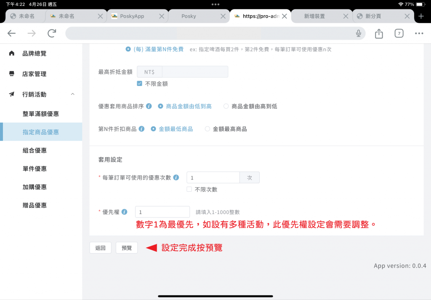Uncheck the 不限金額 checkbox
This screenshot has height=300, width=431.
pyautogui.click(x=139, y=83)
